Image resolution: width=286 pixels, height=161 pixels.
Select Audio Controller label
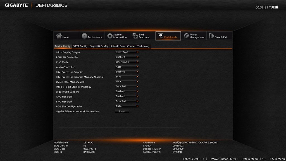[65, 67]
